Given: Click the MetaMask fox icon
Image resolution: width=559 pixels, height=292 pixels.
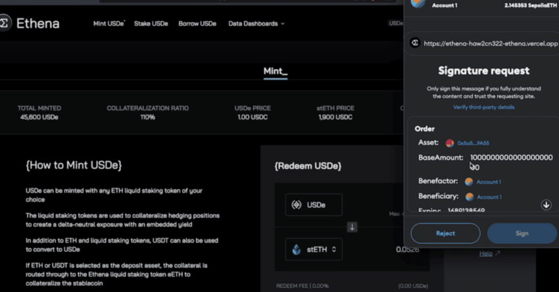Looking at the screenshot, I should [x=417, y=4].
